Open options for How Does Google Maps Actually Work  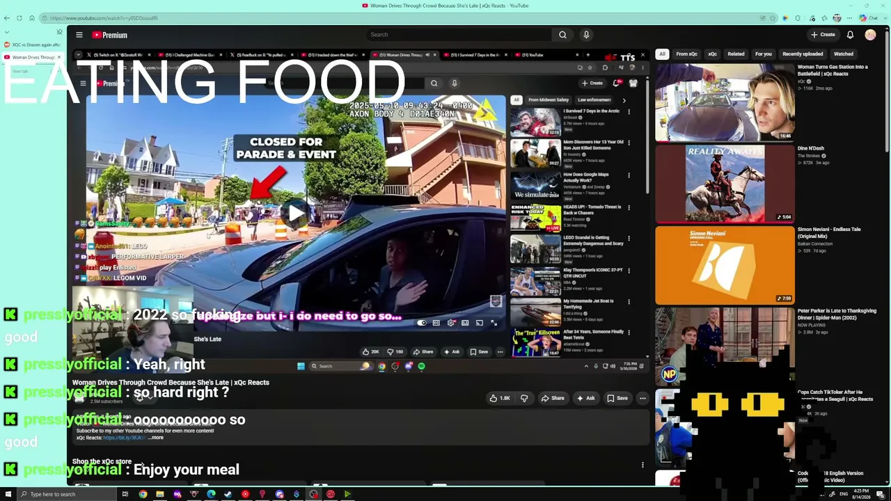pyautogui.click(x=629, y=175)
